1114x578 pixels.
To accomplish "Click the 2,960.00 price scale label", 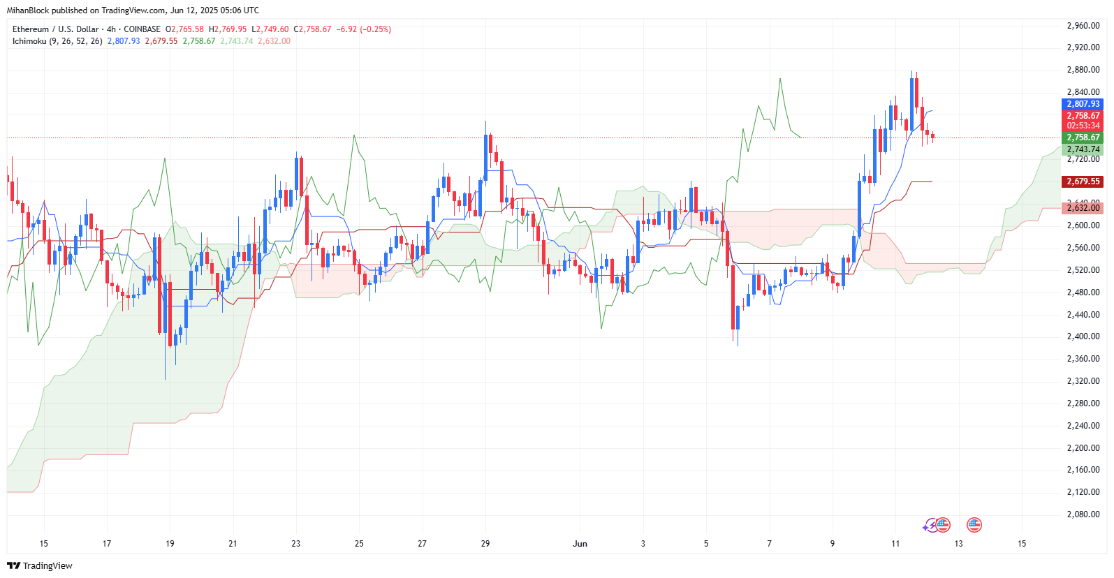I will click(x=1083, y=26).
